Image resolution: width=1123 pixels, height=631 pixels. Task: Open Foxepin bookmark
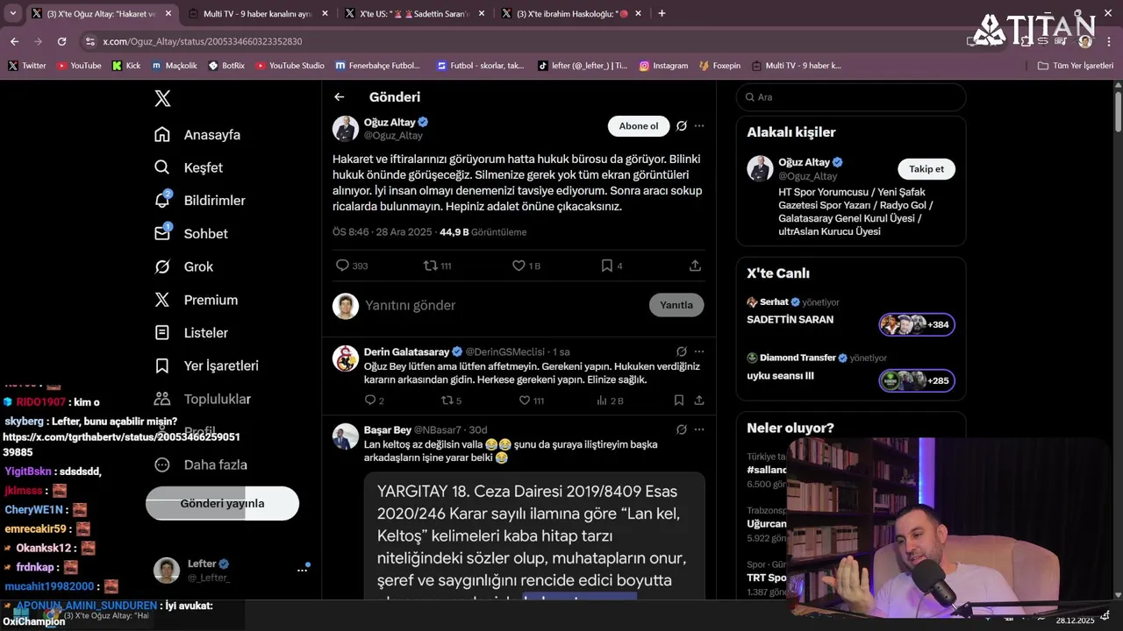(720, 66)
